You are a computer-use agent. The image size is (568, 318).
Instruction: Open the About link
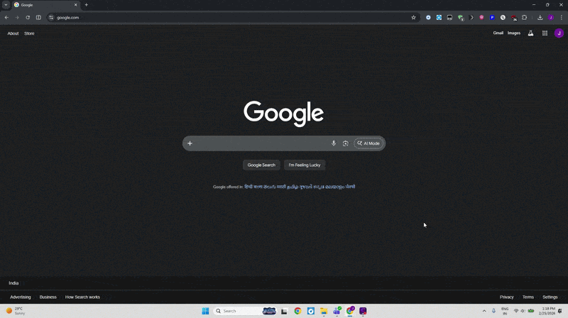[13, 33]
